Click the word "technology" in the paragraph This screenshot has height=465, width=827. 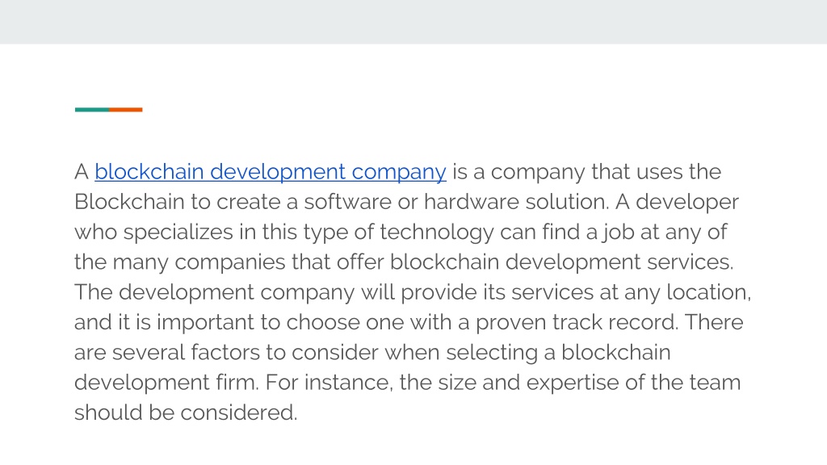click(437, 232)
